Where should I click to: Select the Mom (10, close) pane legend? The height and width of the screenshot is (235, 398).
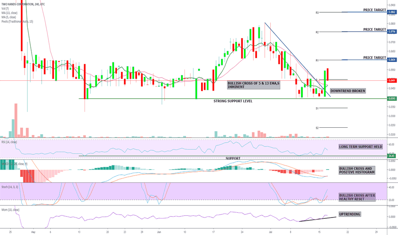point(10,210)
